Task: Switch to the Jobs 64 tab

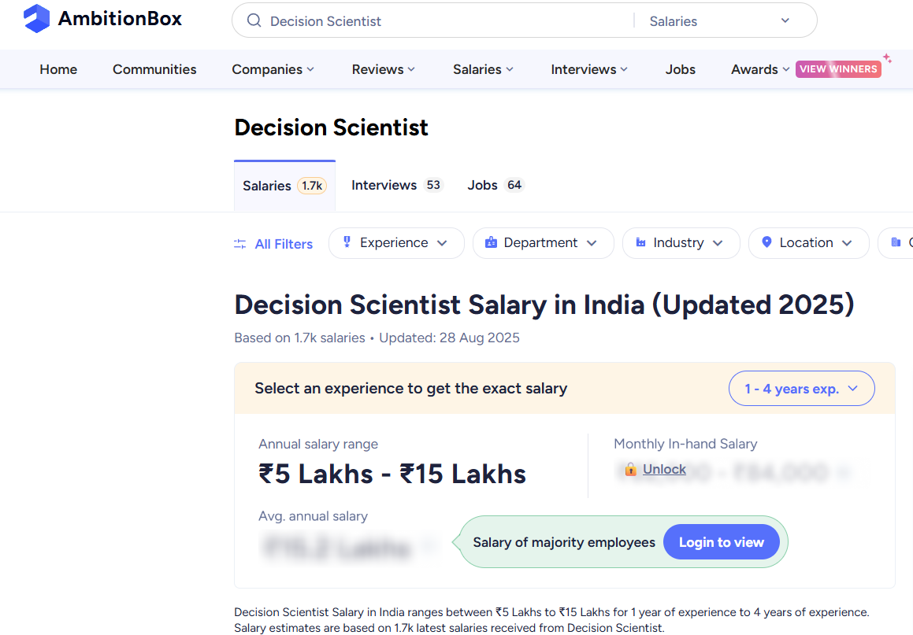Action: tap(495, 185)
